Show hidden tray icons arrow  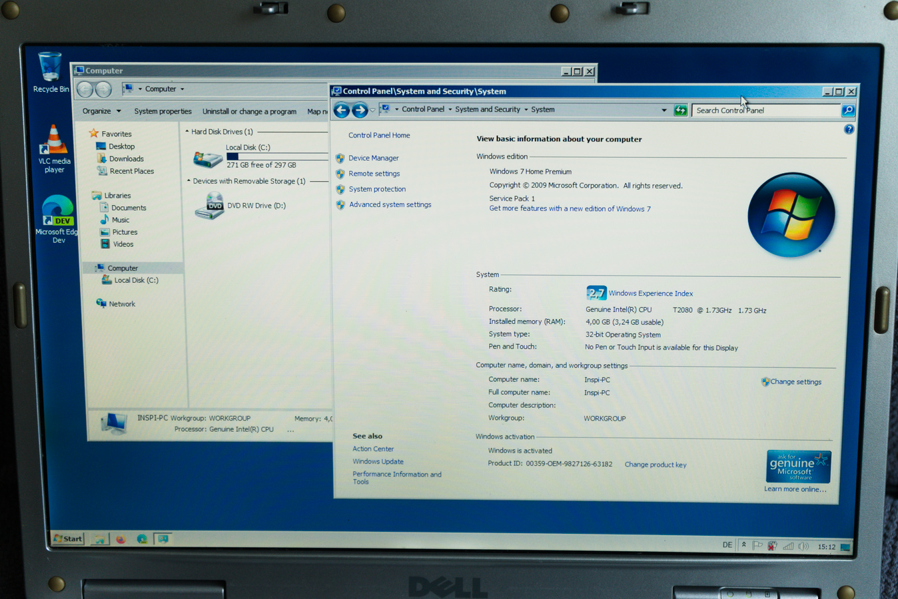(744, 545)
